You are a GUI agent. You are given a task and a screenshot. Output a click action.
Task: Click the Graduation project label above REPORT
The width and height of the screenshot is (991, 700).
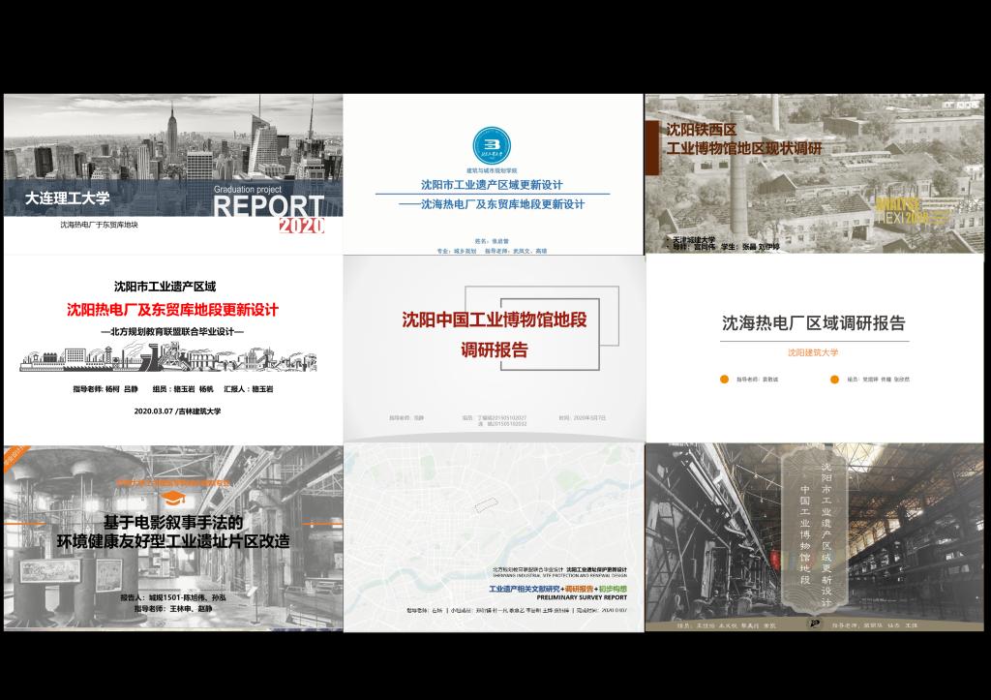point(248,191)
